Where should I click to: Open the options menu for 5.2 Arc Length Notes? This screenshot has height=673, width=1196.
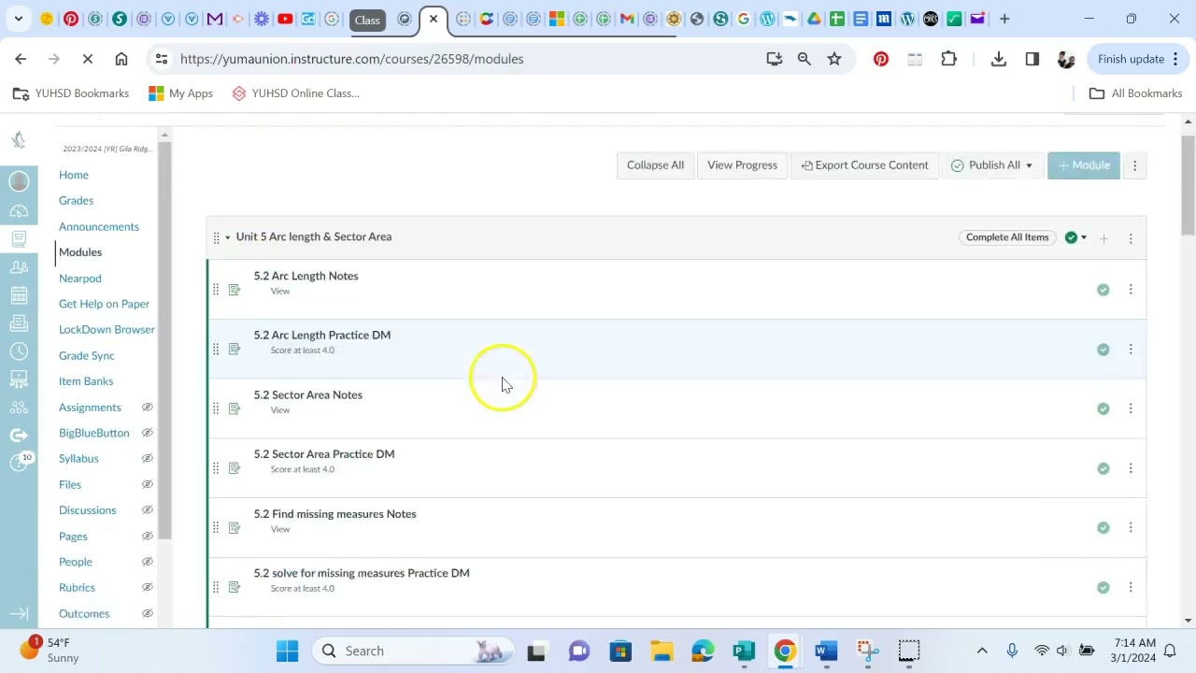point(1131,290)
